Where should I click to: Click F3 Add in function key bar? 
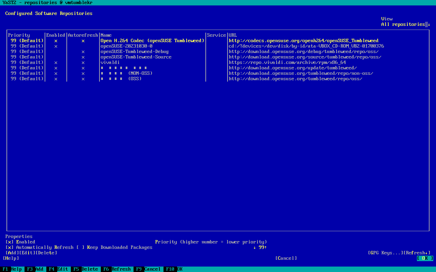(35, 269)
